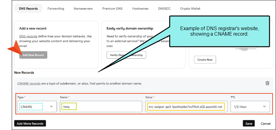The height and width of the screenshot is (130, 276).
Task: Open the Type dropdown showing CNAME
Action: tap(36, 107)
